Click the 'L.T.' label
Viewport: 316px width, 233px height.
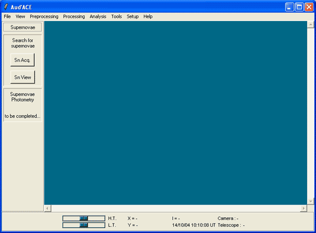[112, 225]
